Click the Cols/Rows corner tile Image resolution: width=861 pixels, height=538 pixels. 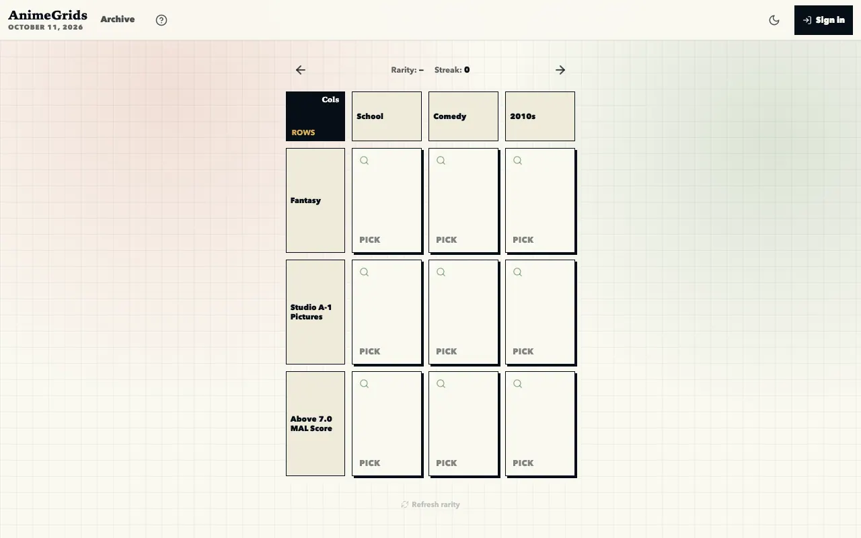[315, 116]
